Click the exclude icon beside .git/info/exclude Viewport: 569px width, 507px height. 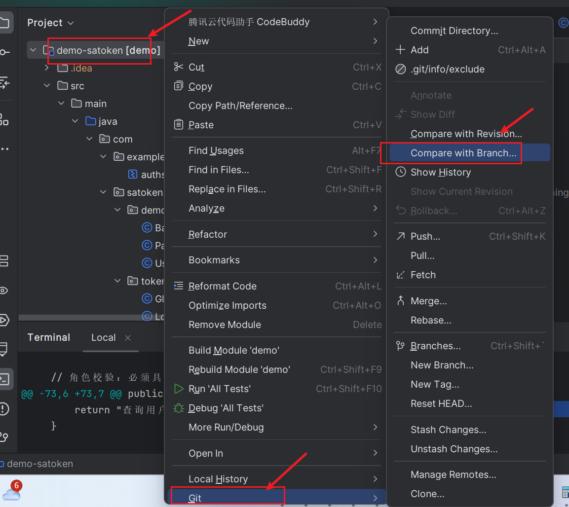pos(400,69)
